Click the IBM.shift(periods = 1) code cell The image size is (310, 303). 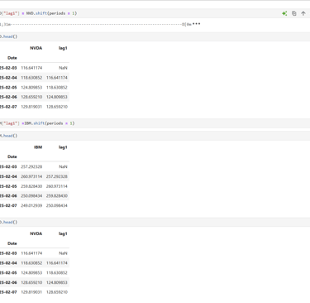click(x=155, y=123)
